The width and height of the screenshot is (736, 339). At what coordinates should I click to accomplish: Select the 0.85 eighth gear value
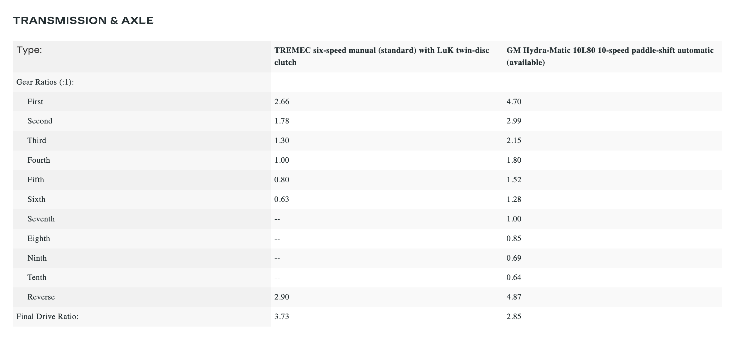(x=514, y=239)
